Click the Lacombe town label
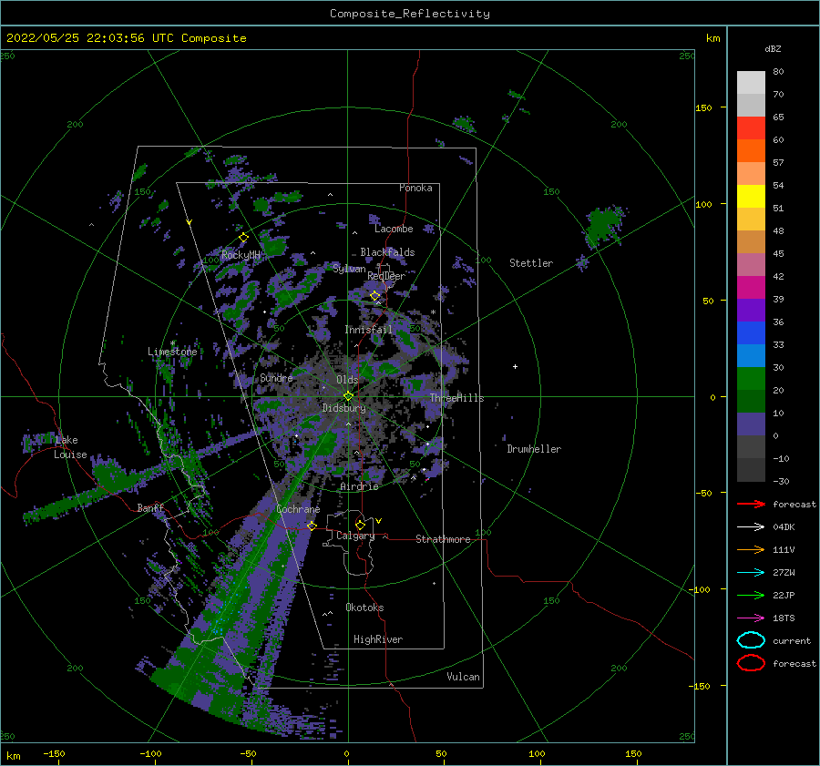820x766 pixels. tap(394, 229)
